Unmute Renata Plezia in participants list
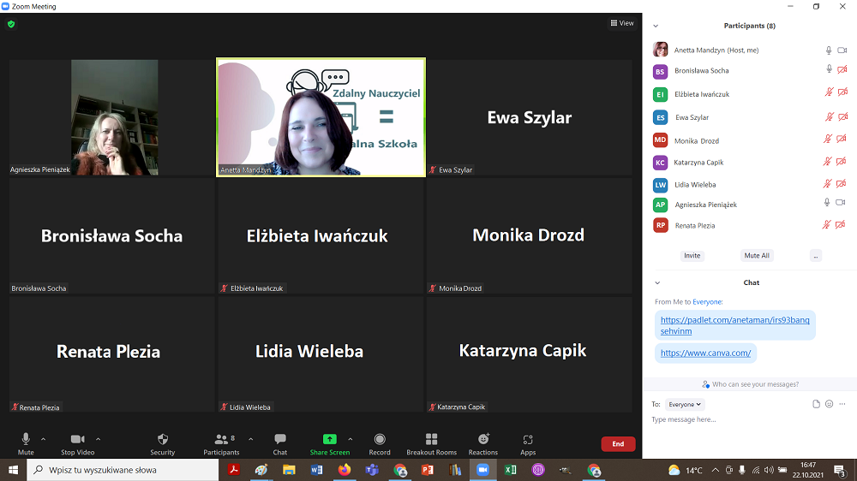 point(826,224)
